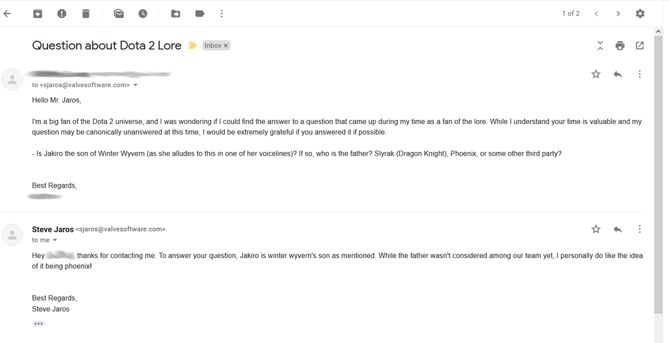The image size is (670, 343).
Task: Snooze this email with clock icon
Action: (142, 14)
